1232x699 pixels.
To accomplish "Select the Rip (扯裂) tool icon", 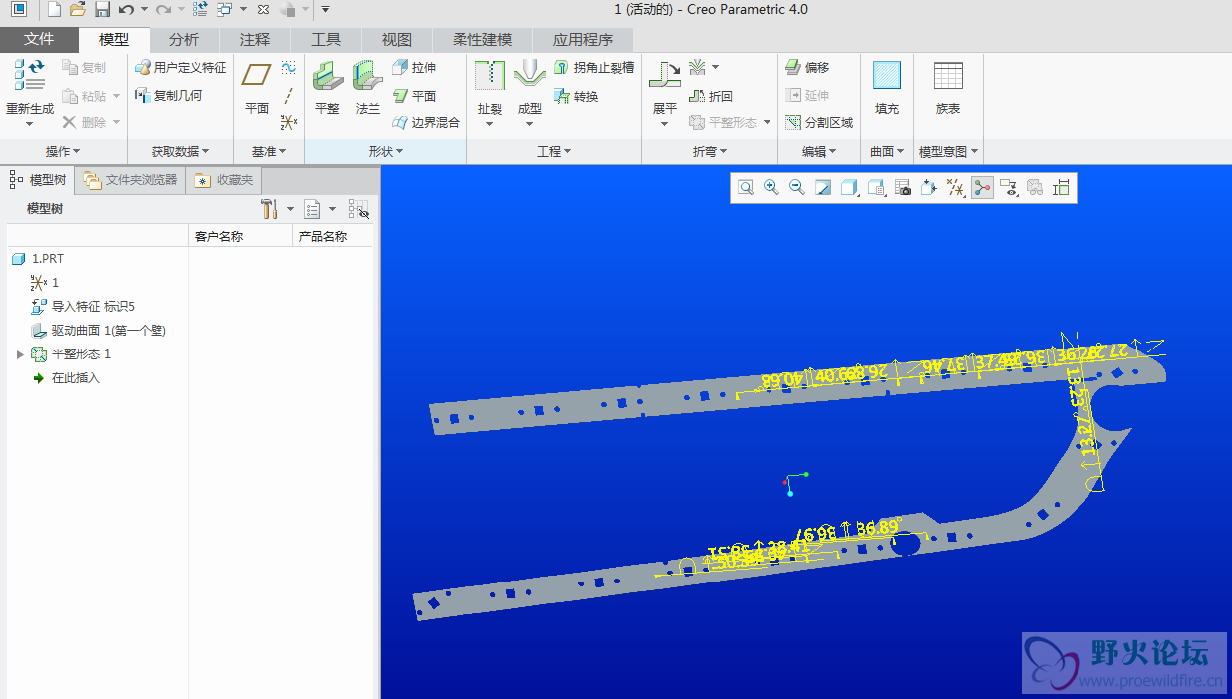I will tap(490, 76).
